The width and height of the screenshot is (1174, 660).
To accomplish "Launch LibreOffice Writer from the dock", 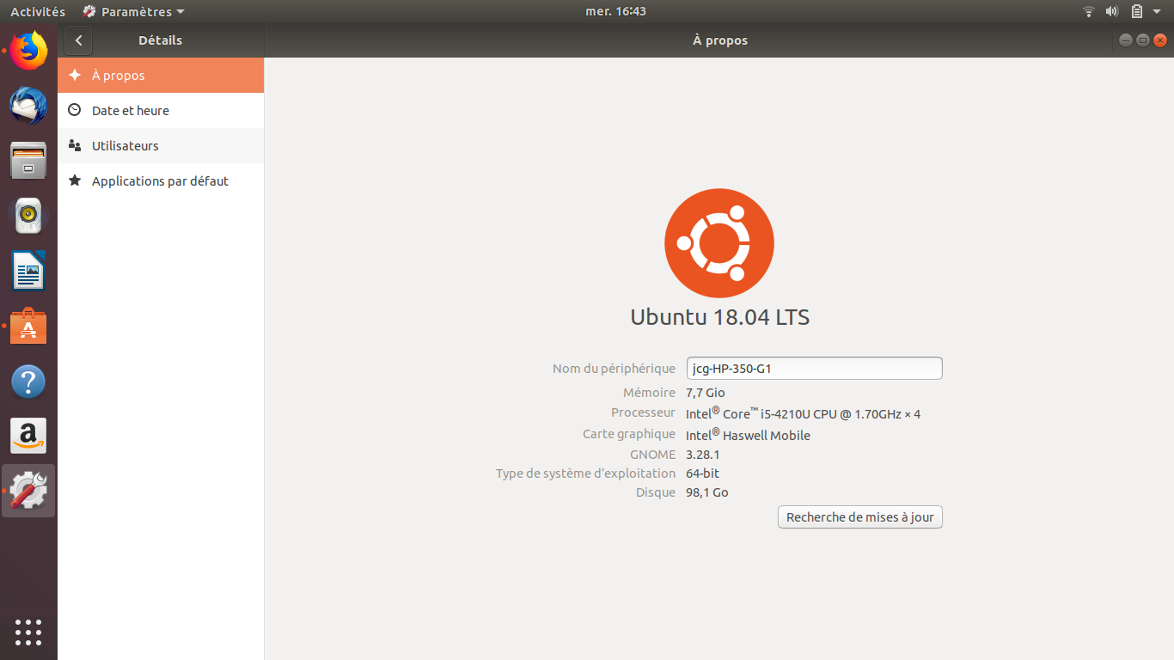I will coord(28,271).
